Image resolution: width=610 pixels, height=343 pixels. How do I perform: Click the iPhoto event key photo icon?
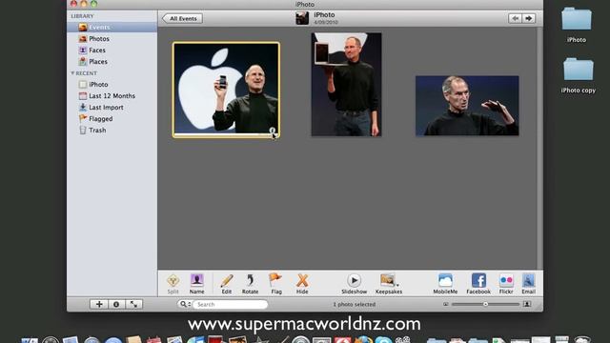(302, 18)
